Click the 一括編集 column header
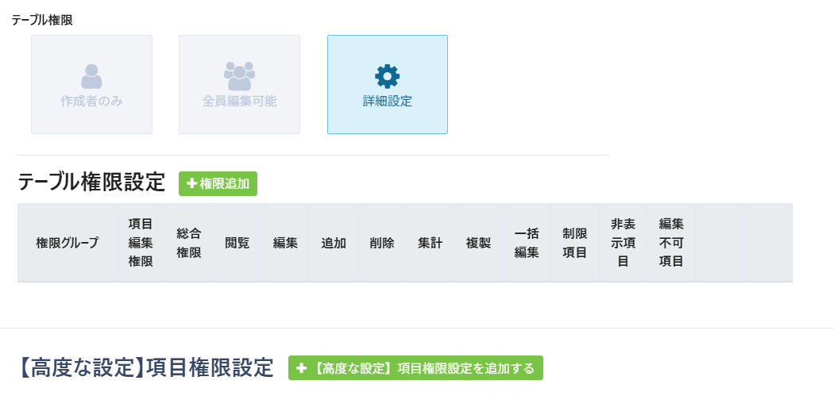The width and height of the screenshot is (834, 415). [527, 243]
